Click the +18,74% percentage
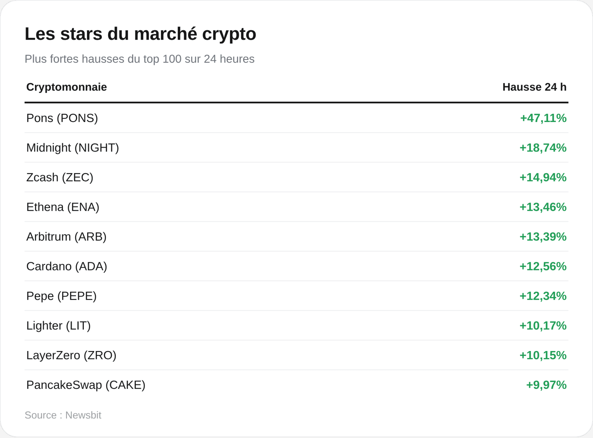The image size is (593, 438). pos(543,148)
